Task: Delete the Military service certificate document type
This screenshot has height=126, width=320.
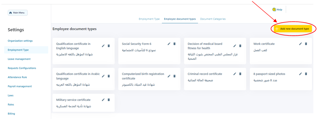Action: [x=109, y=100]
